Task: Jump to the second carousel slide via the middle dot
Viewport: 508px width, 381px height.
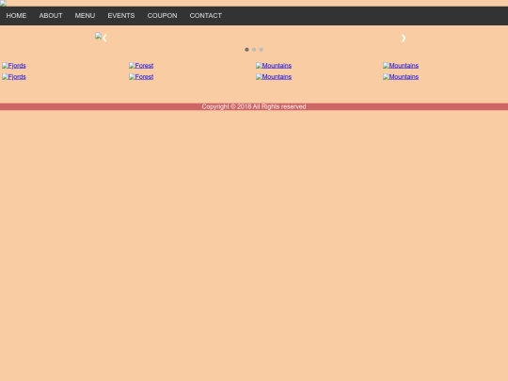Action: pyautogui.click(x=254, y=50)
